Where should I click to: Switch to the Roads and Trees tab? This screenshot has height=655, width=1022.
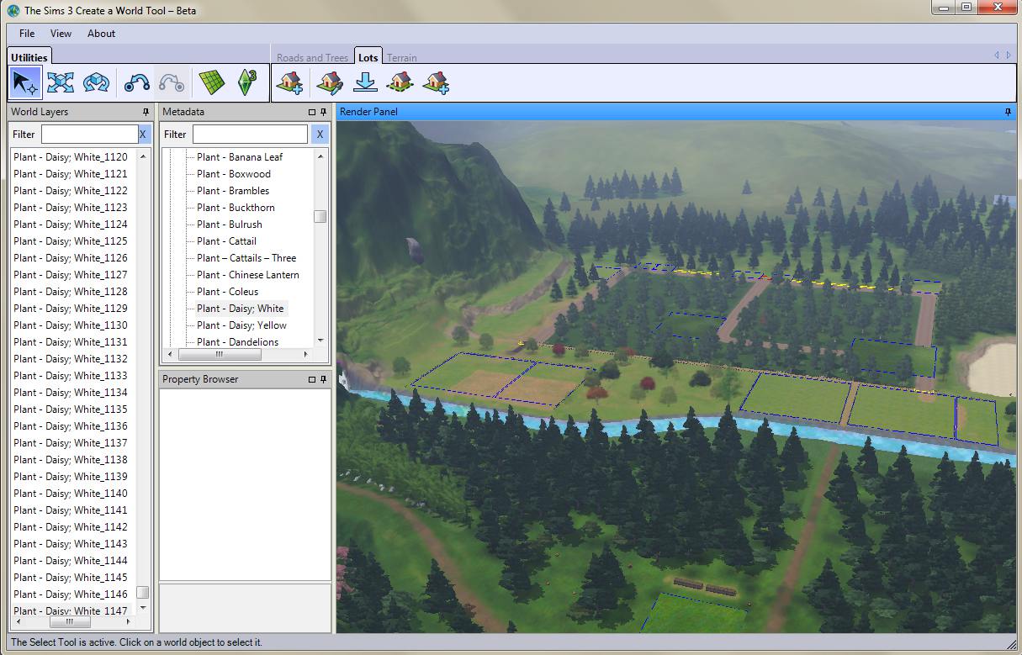(x=312, y=58)
